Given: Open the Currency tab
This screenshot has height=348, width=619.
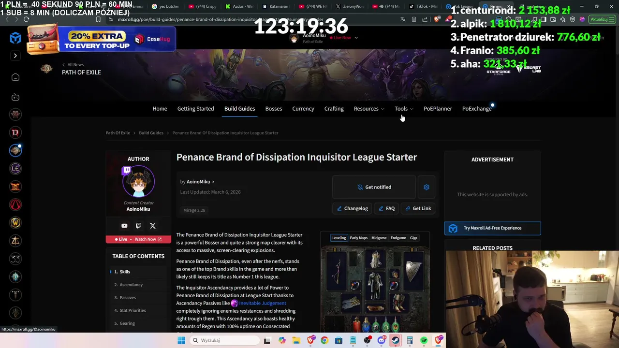Looking at the screenshot, I should click(x=303, y=109).
